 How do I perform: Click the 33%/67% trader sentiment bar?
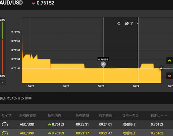(x=3, y=48)
